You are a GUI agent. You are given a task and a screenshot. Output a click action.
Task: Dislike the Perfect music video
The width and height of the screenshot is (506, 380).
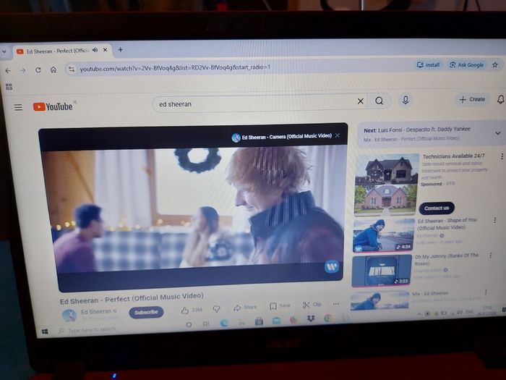(216, 309)
